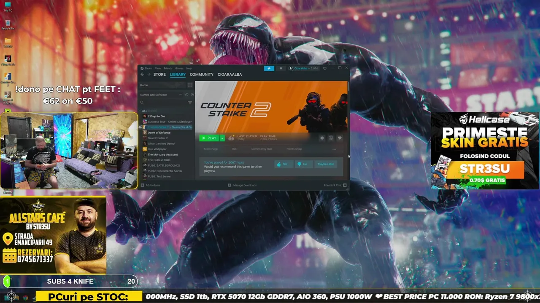The image size is (540, 303).
Task: Open the Recycle Bin desktop icon
Action: 8,25
